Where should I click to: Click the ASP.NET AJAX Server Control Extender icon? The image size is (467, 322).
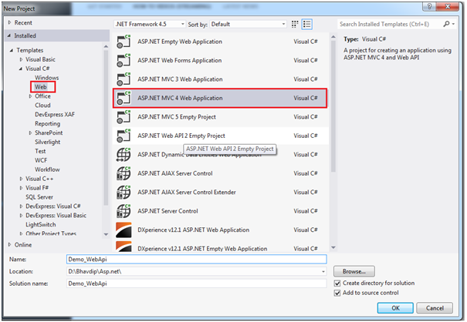[x=124, y=193]
